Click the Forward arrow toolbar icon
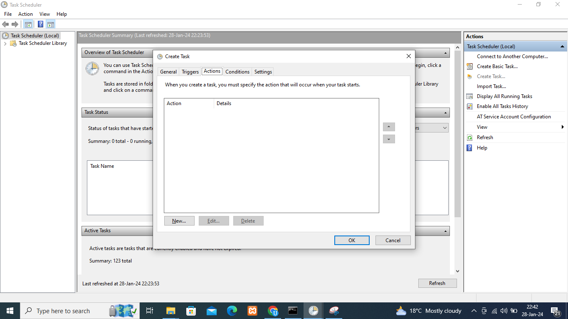 click(x=15, y=25)
